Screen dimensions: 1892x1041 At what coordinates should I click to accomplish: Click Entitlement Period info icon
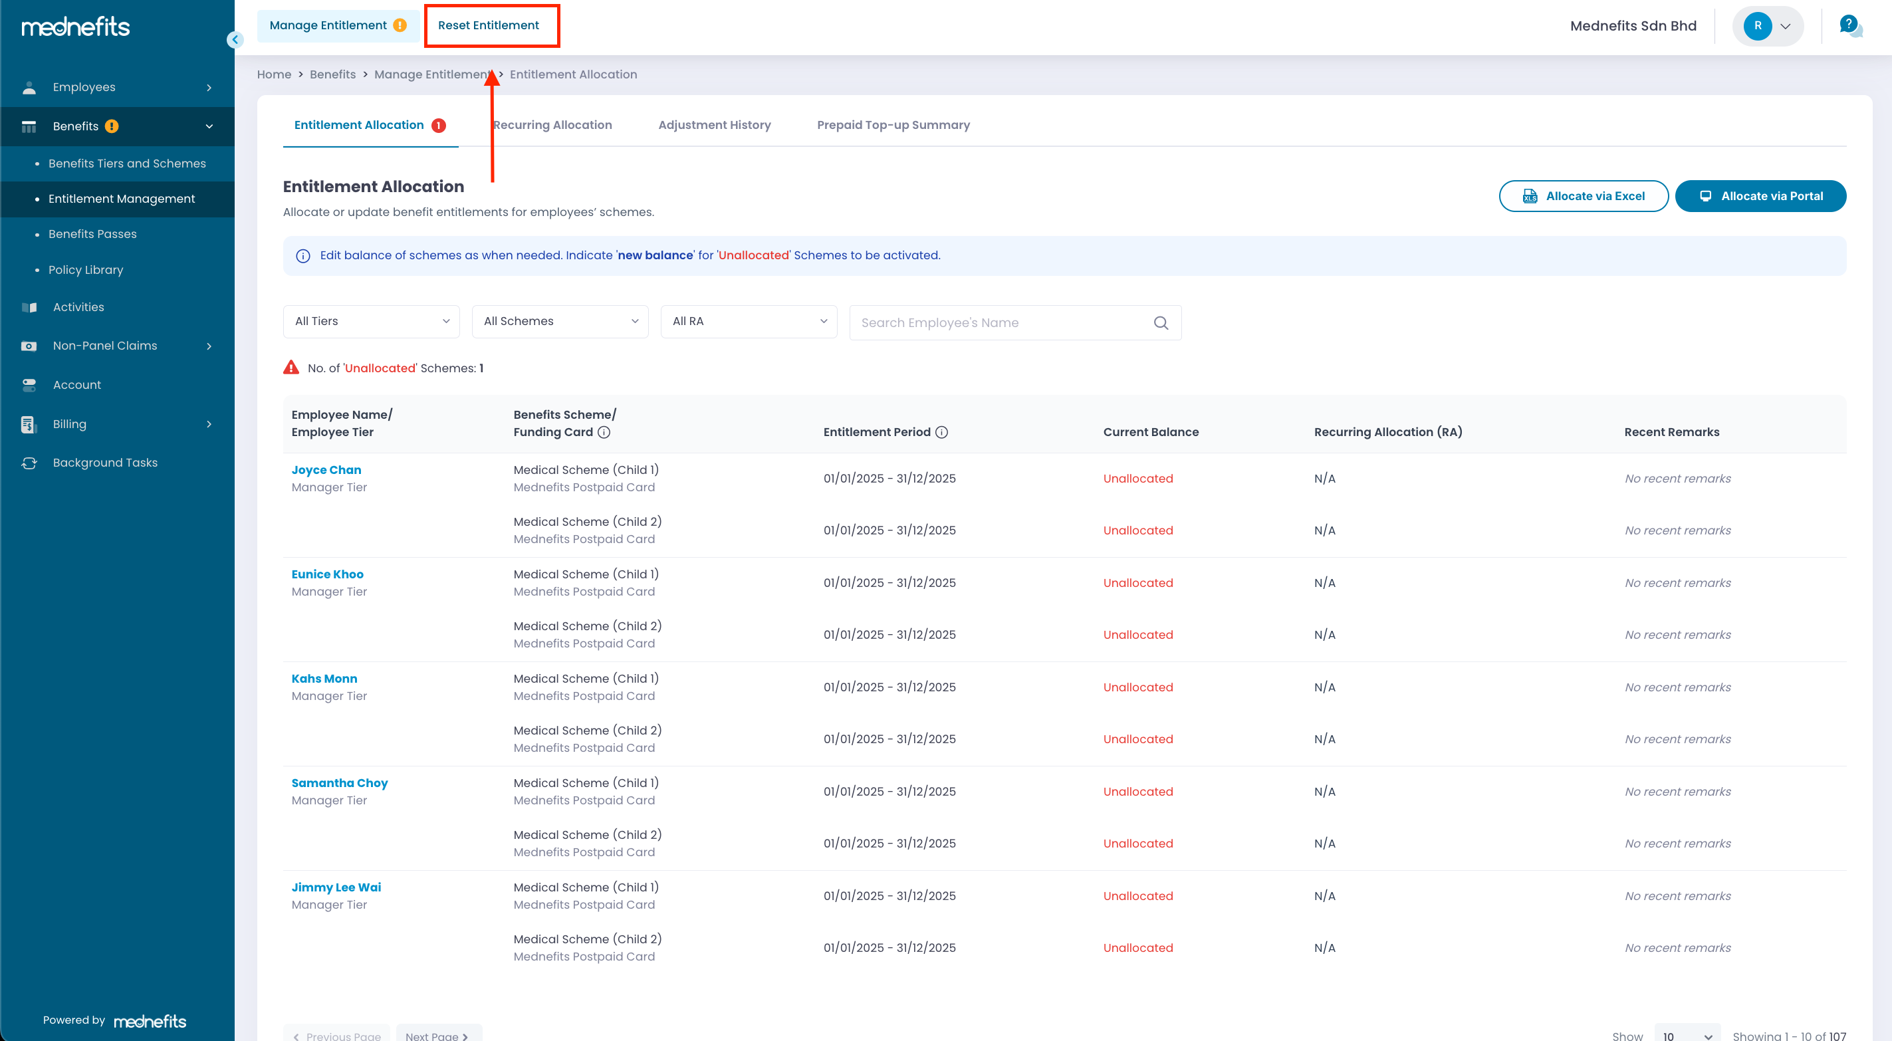pos(941,432)
